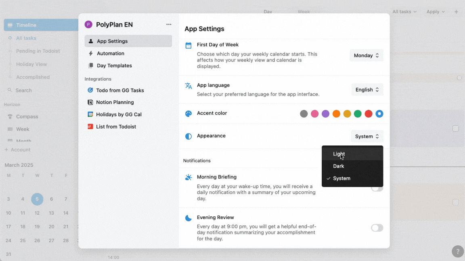Open Day Templates settings section
Image resolution: width=465 pixels, height=261 pixels.
pos(114,66)
